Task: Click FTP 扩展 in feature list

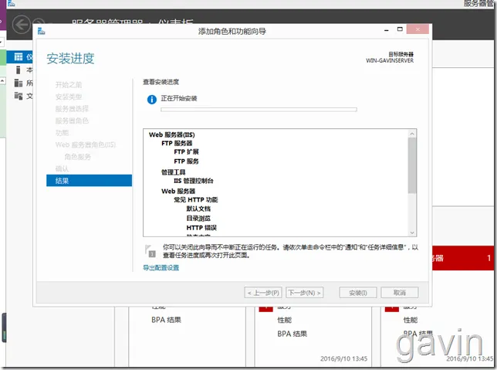Action: coord(187,151)
